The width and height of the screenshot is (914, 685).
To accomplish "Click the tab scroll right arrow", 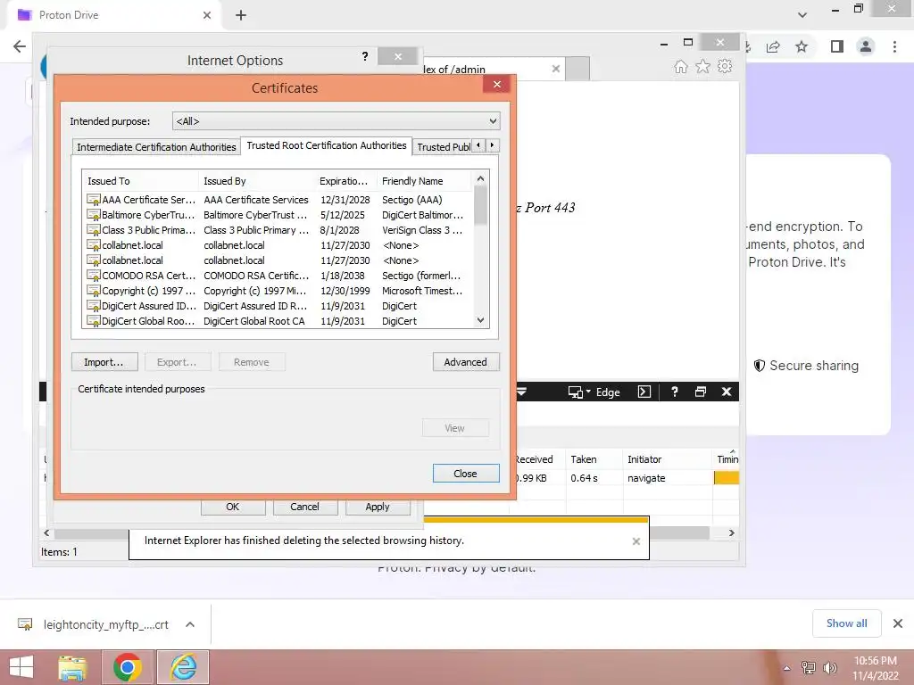I will click(493, 145).
